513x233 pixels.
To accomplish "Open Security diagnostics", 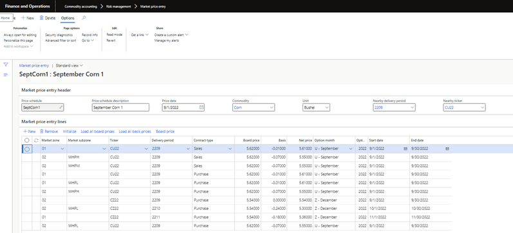I will [59, 35].
